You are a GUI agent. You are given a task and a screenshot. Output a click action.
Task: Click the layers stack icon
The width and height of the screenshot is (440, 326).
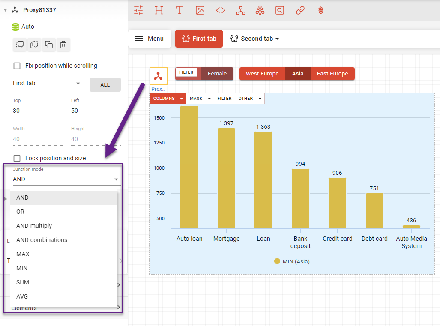point(321,10)
